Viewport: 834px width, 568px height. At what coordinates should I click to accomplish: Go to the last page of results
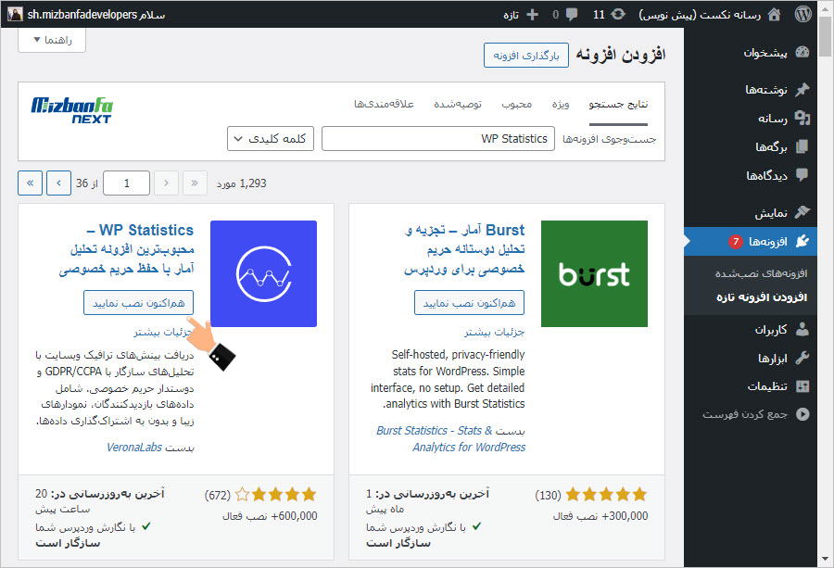(30, 183)
